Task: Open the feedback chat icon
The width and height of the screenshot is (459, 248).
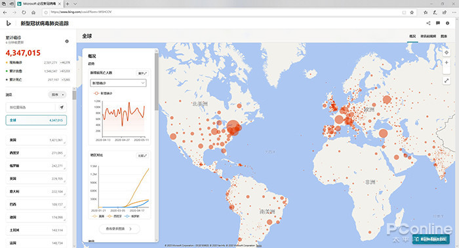Action: pos(438,23)
